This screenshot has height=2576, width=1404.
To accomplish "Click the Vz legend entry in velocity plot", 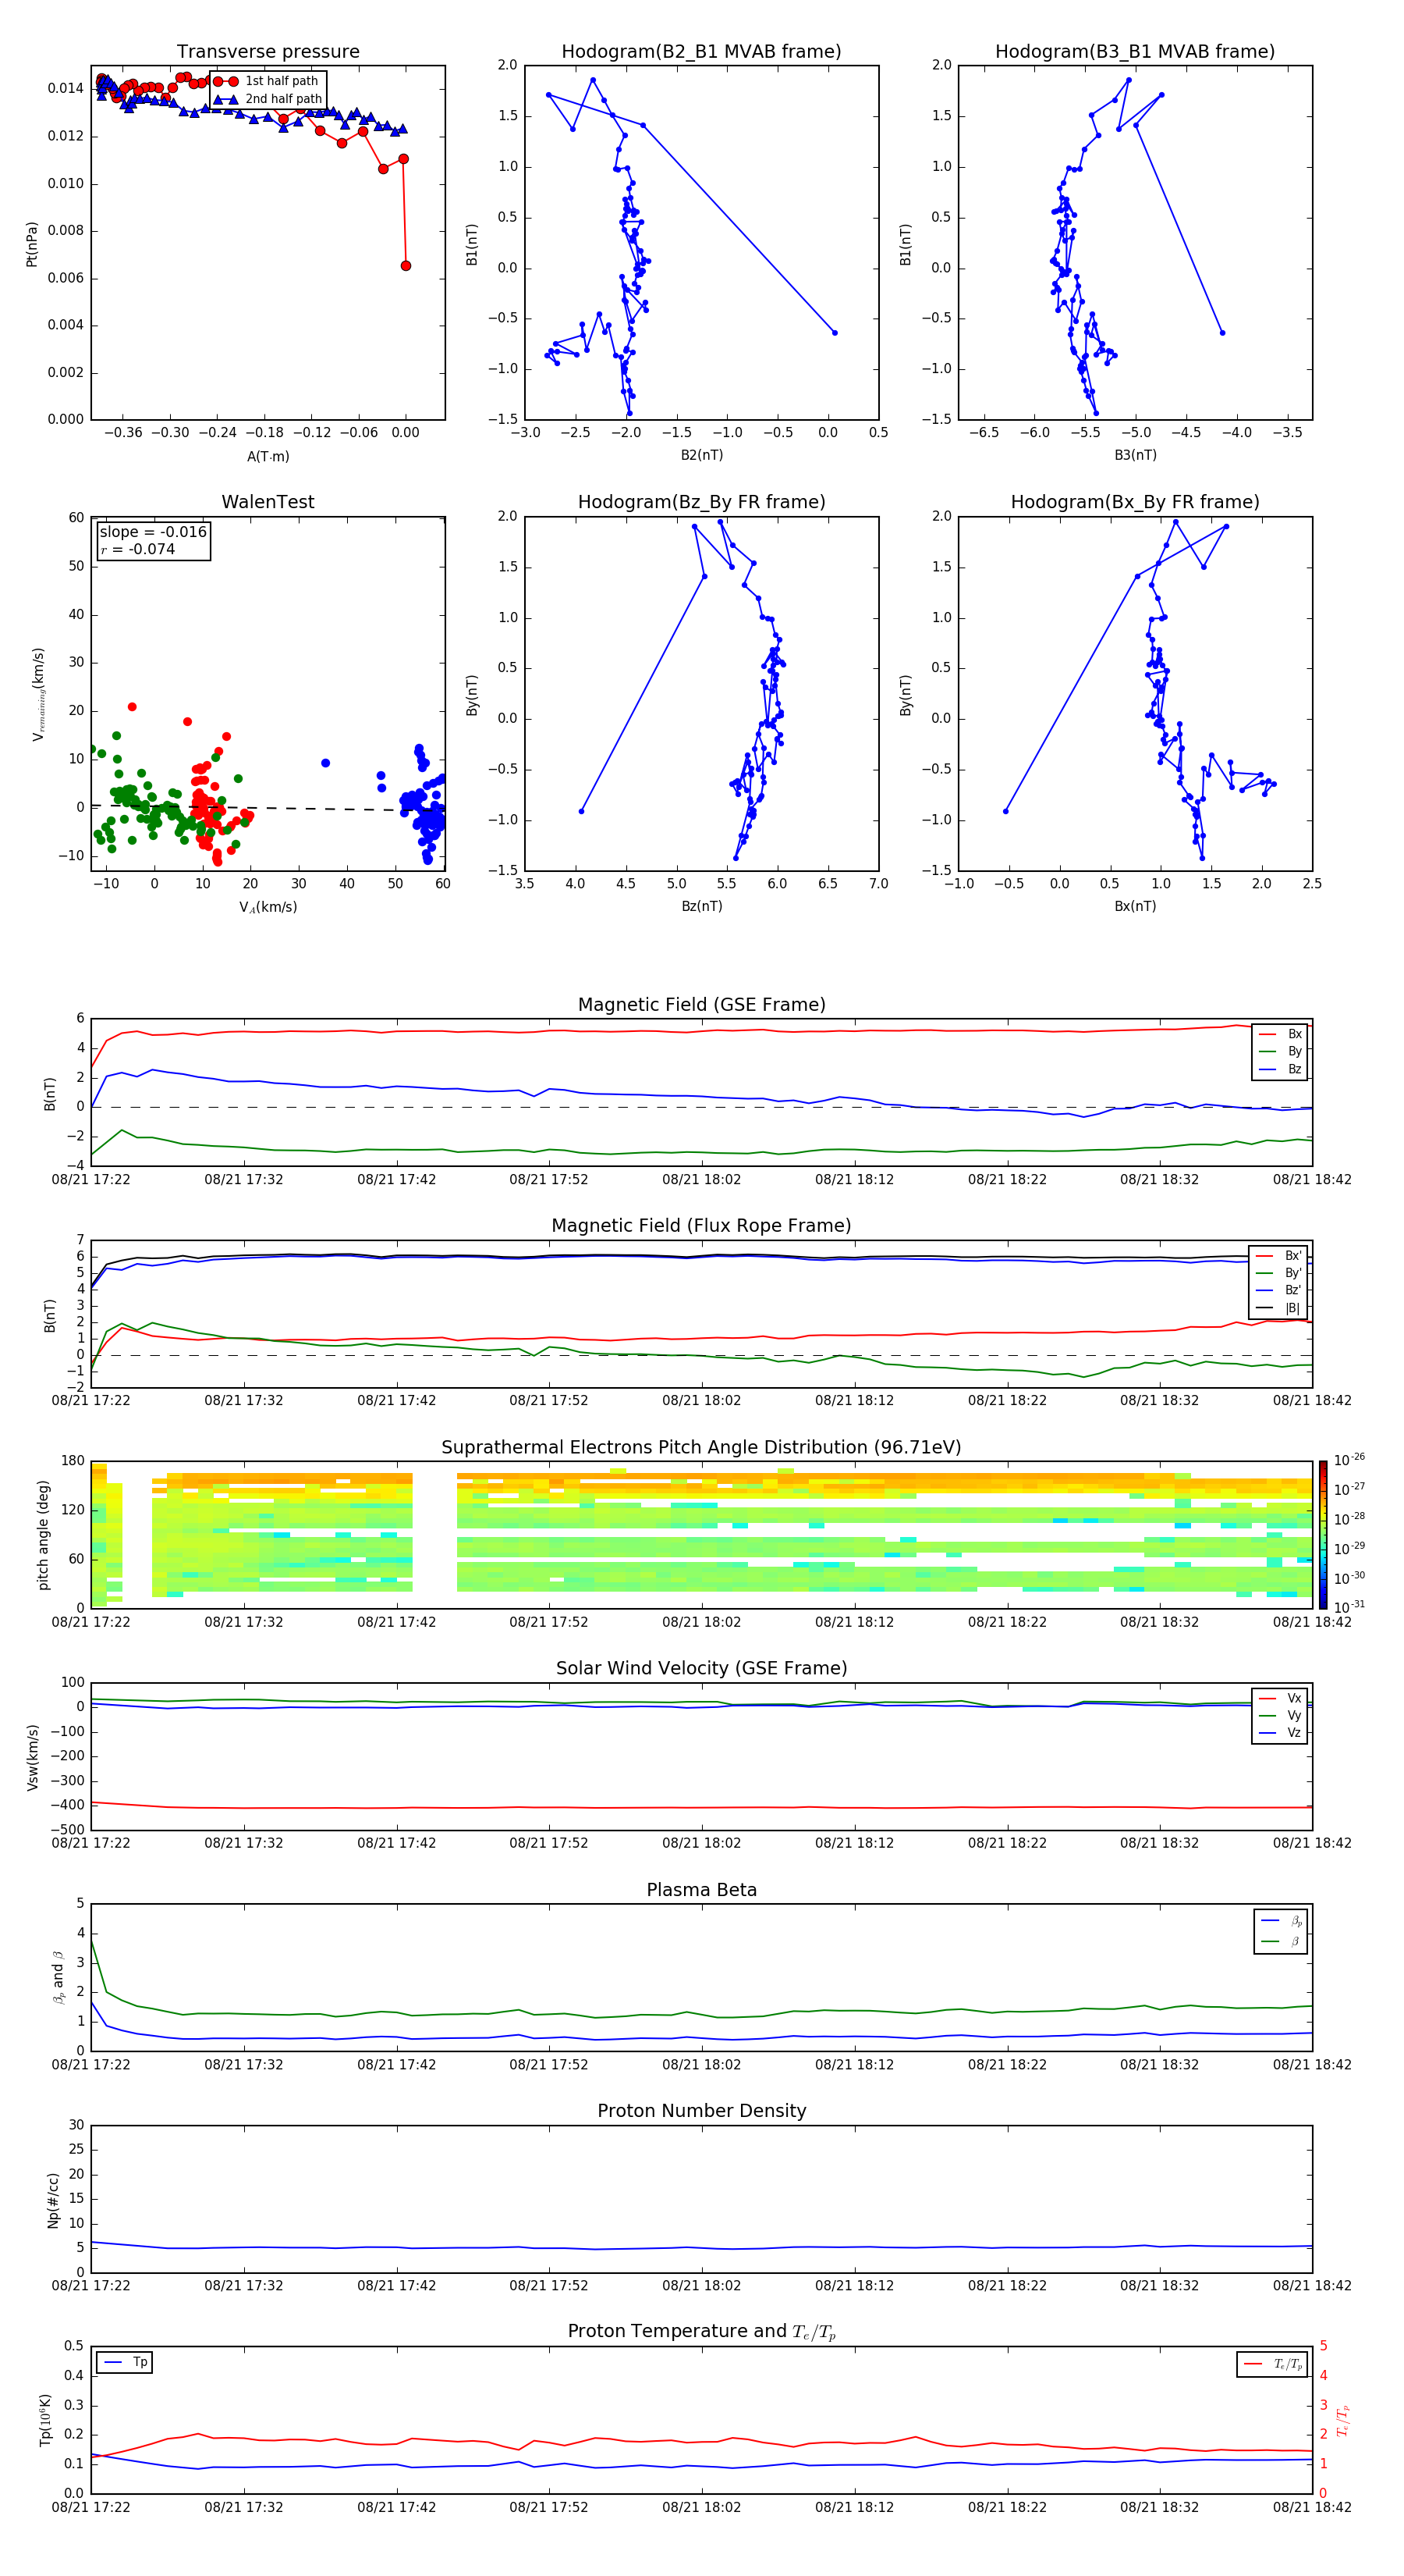I will coord(1280,1733).
